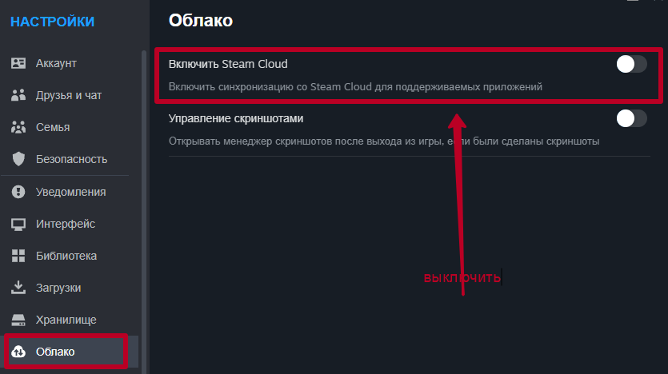Click the Облако page title
Screen dimensions: 668x374
tap(201, 21)
